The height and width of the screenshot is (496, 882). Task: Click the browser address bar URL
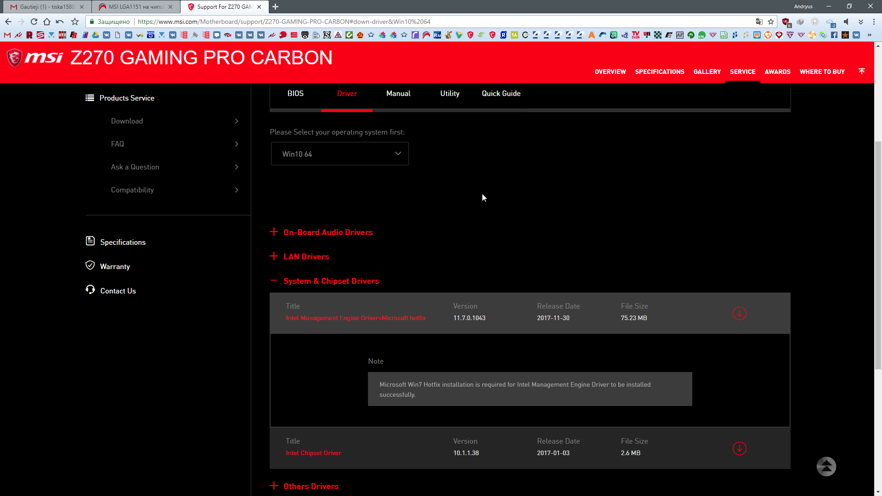click(x=284, y=22)
